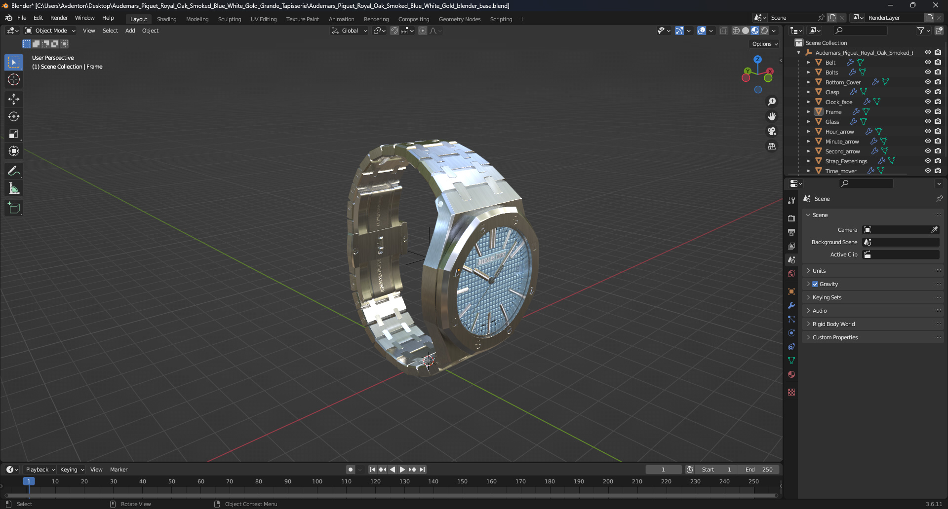Screen dimensions: 948x509
Task: Activate the Cursor tool
Action: point(14,79)
